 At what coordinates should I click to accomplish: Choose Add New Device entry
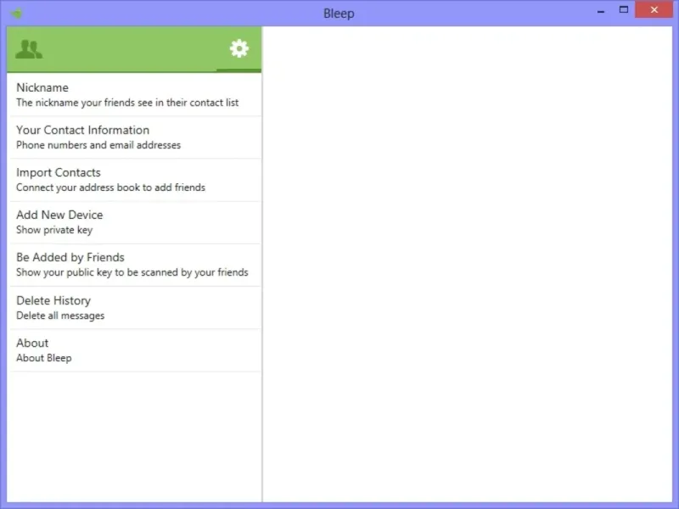pos(136,222)
